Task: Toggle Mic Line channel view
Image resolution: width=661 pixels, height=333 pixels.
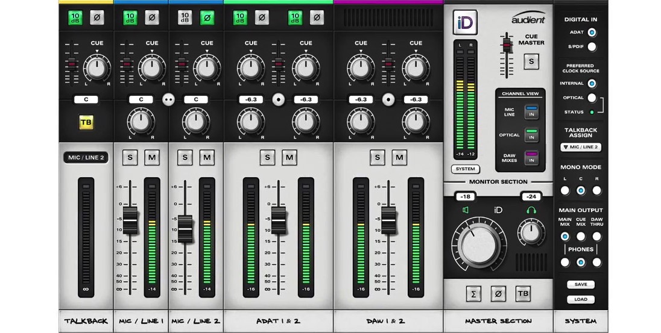Action: [531, 113]
